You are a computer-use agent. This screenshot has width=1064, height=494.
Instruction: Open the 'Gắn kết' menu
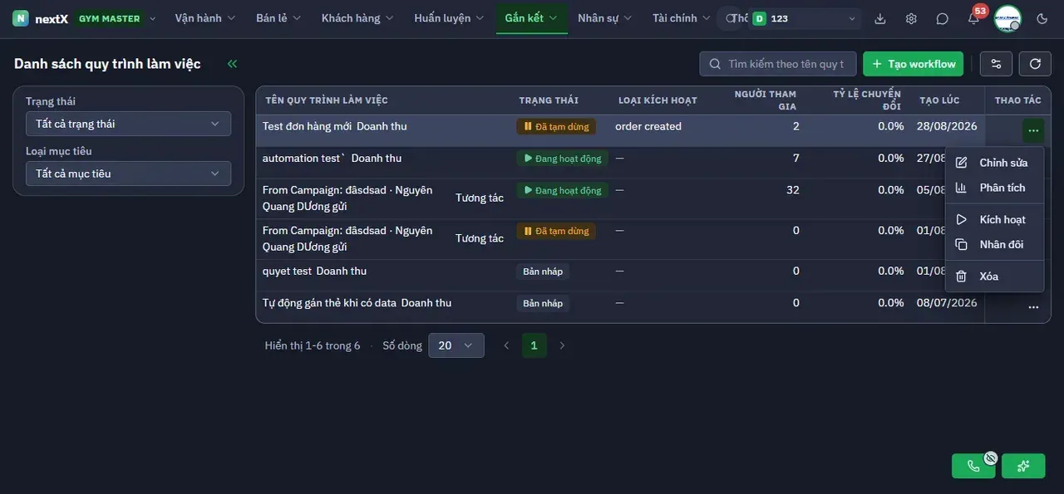[531, 18]
